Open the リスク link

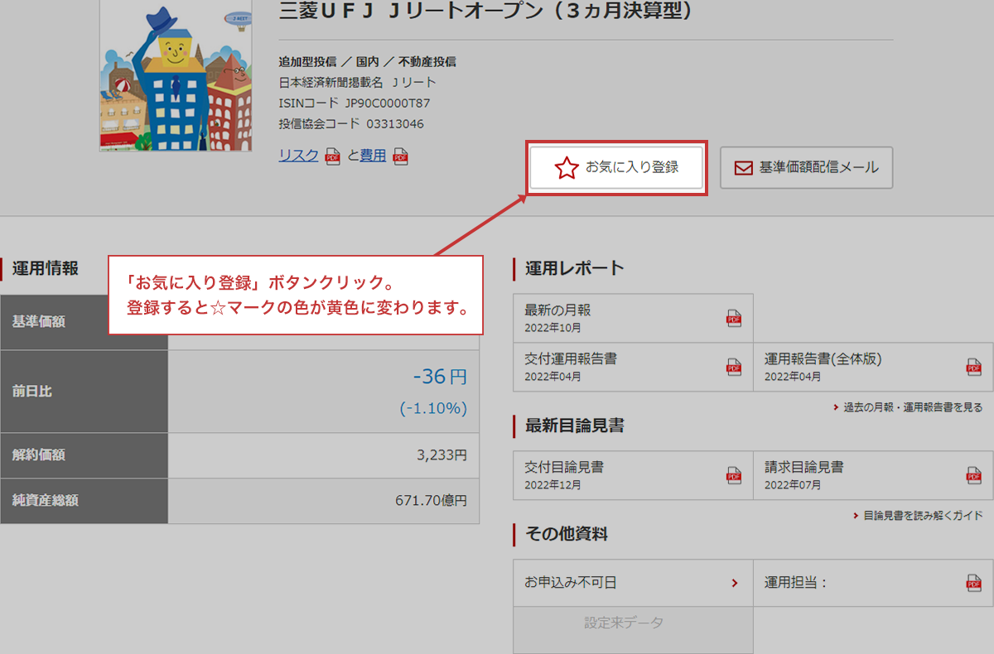(299, 155)
